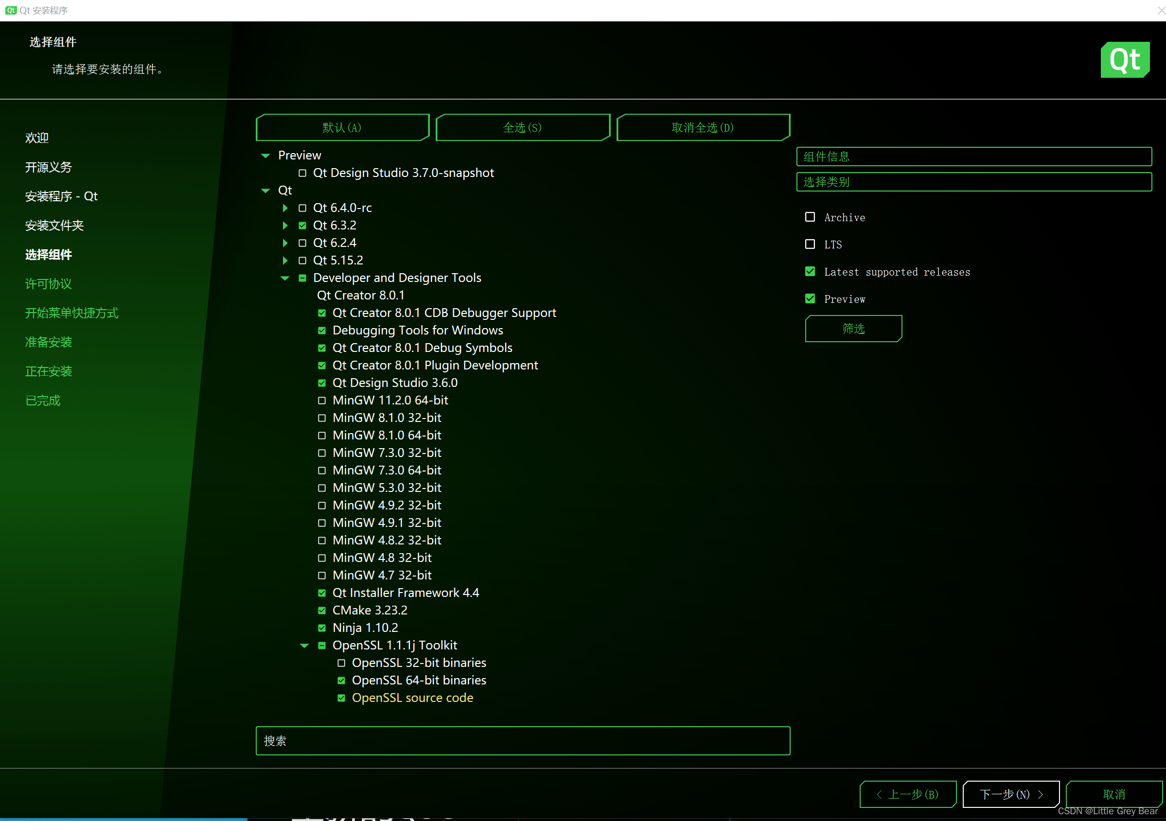The width and height of the screenshot is (1166, 821).
Task: Collapse Developer and Designer Tools
Action: (285, 278)
